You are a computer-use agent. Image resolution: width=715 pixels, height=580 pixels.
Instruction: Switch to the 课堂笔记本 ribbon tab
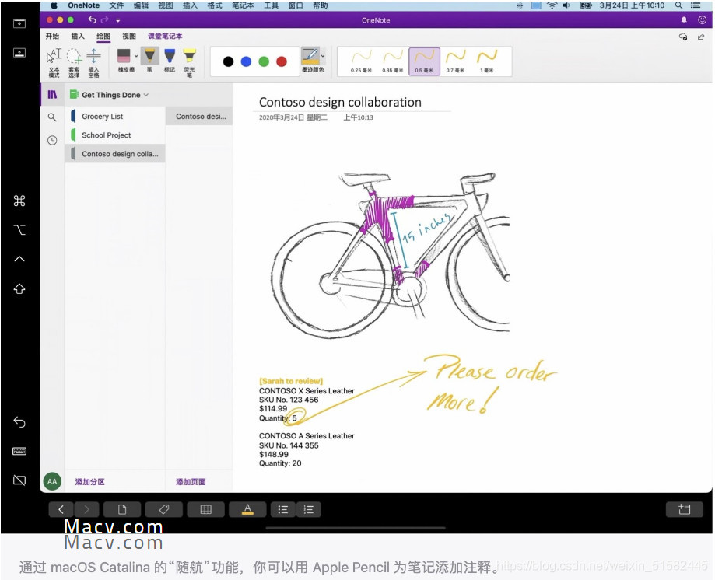[x=165, y=36]
